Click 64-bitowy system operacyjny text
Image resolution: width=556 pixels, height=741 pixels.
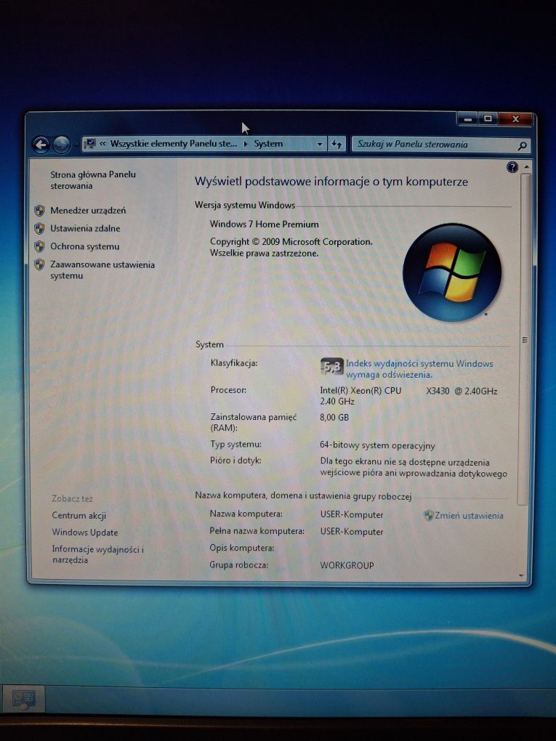point(377,445)
